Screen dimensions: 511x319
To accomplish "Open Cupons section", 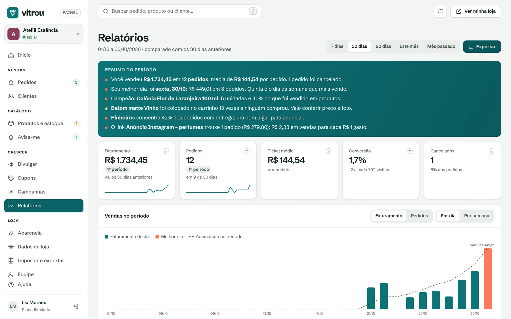I will tap(44, 178).
